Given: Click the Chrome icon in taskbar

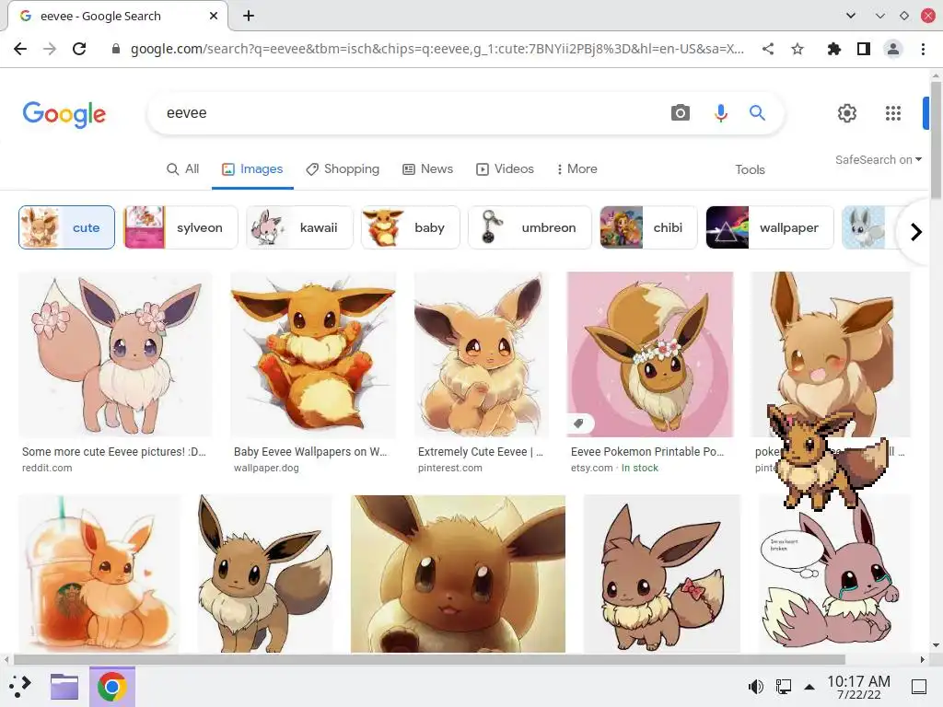Looking at the screenshot, I should click(111, 686).
